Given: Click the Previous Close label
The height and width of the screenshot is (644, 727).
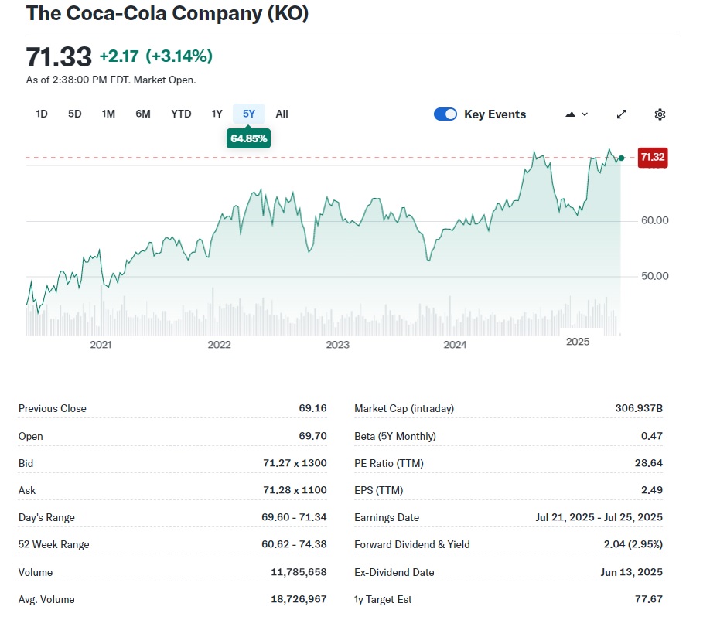Looking at the screenshot, I should (53, 409).
